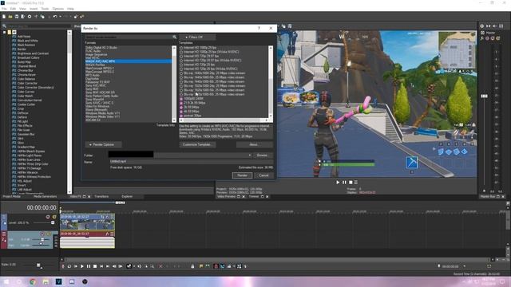Collapse the Video FX tree root node

(x=4, y=32)
